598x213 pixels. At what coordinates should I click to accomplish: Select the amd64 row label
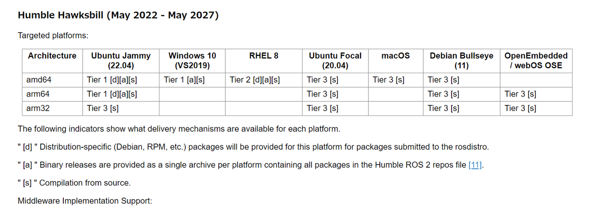pyautogui.click(x=38, y=80)
